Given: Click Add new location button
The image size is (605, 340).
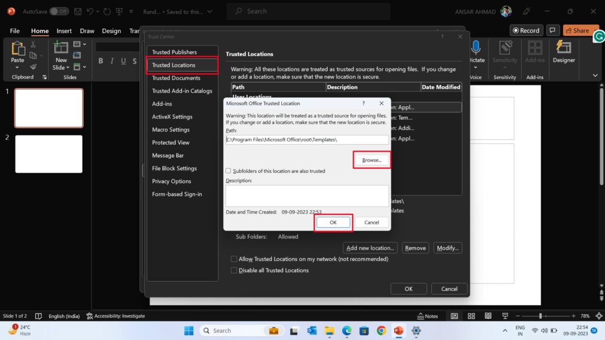Looking at the screenshot, I should tap(370, 248).
